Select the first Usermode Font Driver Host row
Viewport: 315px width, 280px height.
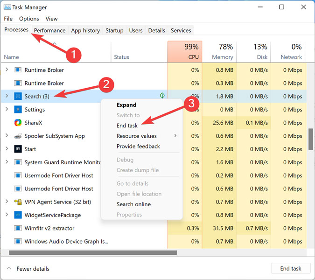[154, 175]
